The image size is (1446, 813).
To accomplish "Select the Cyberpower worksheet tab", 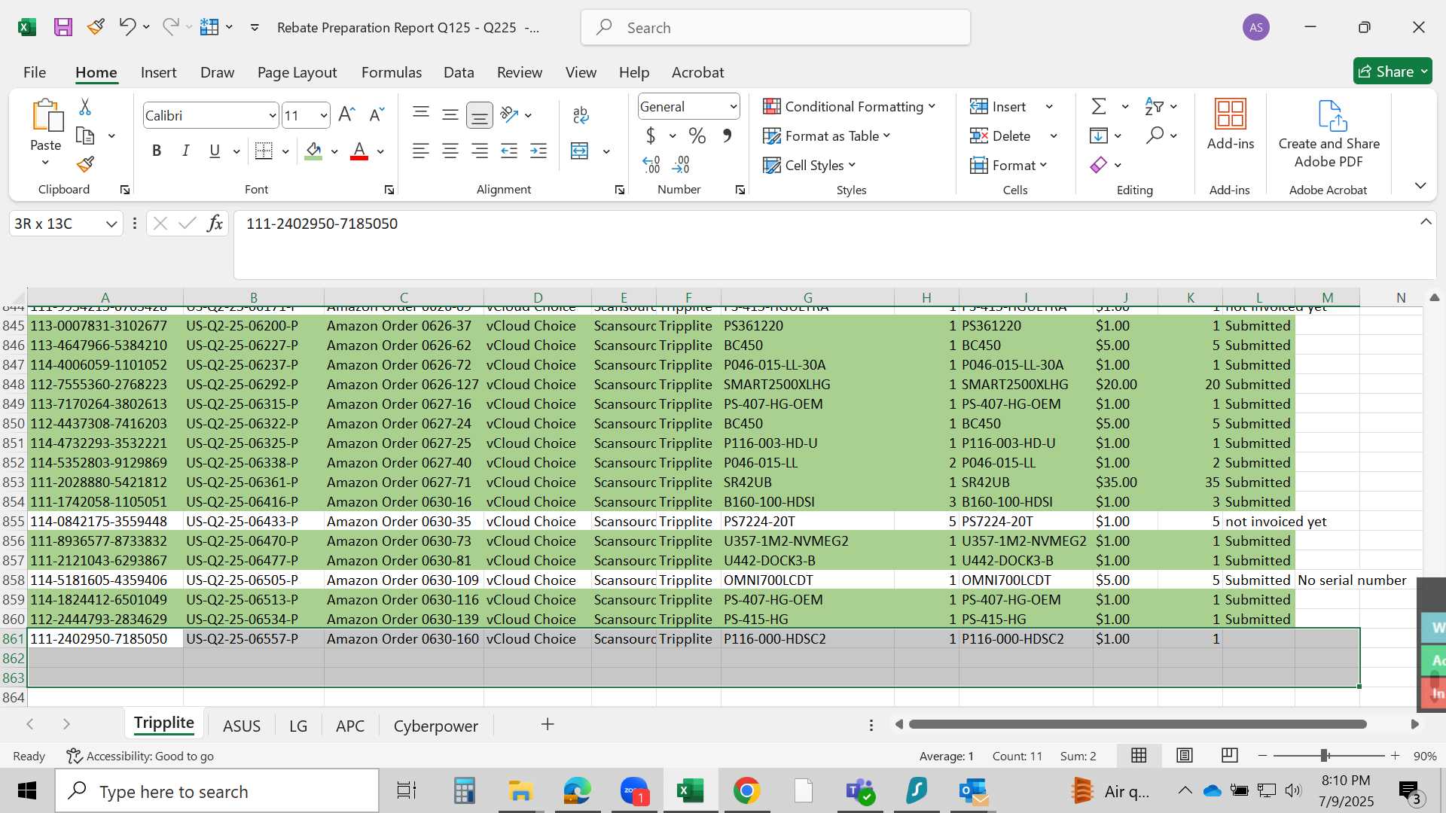I will 435,726.
